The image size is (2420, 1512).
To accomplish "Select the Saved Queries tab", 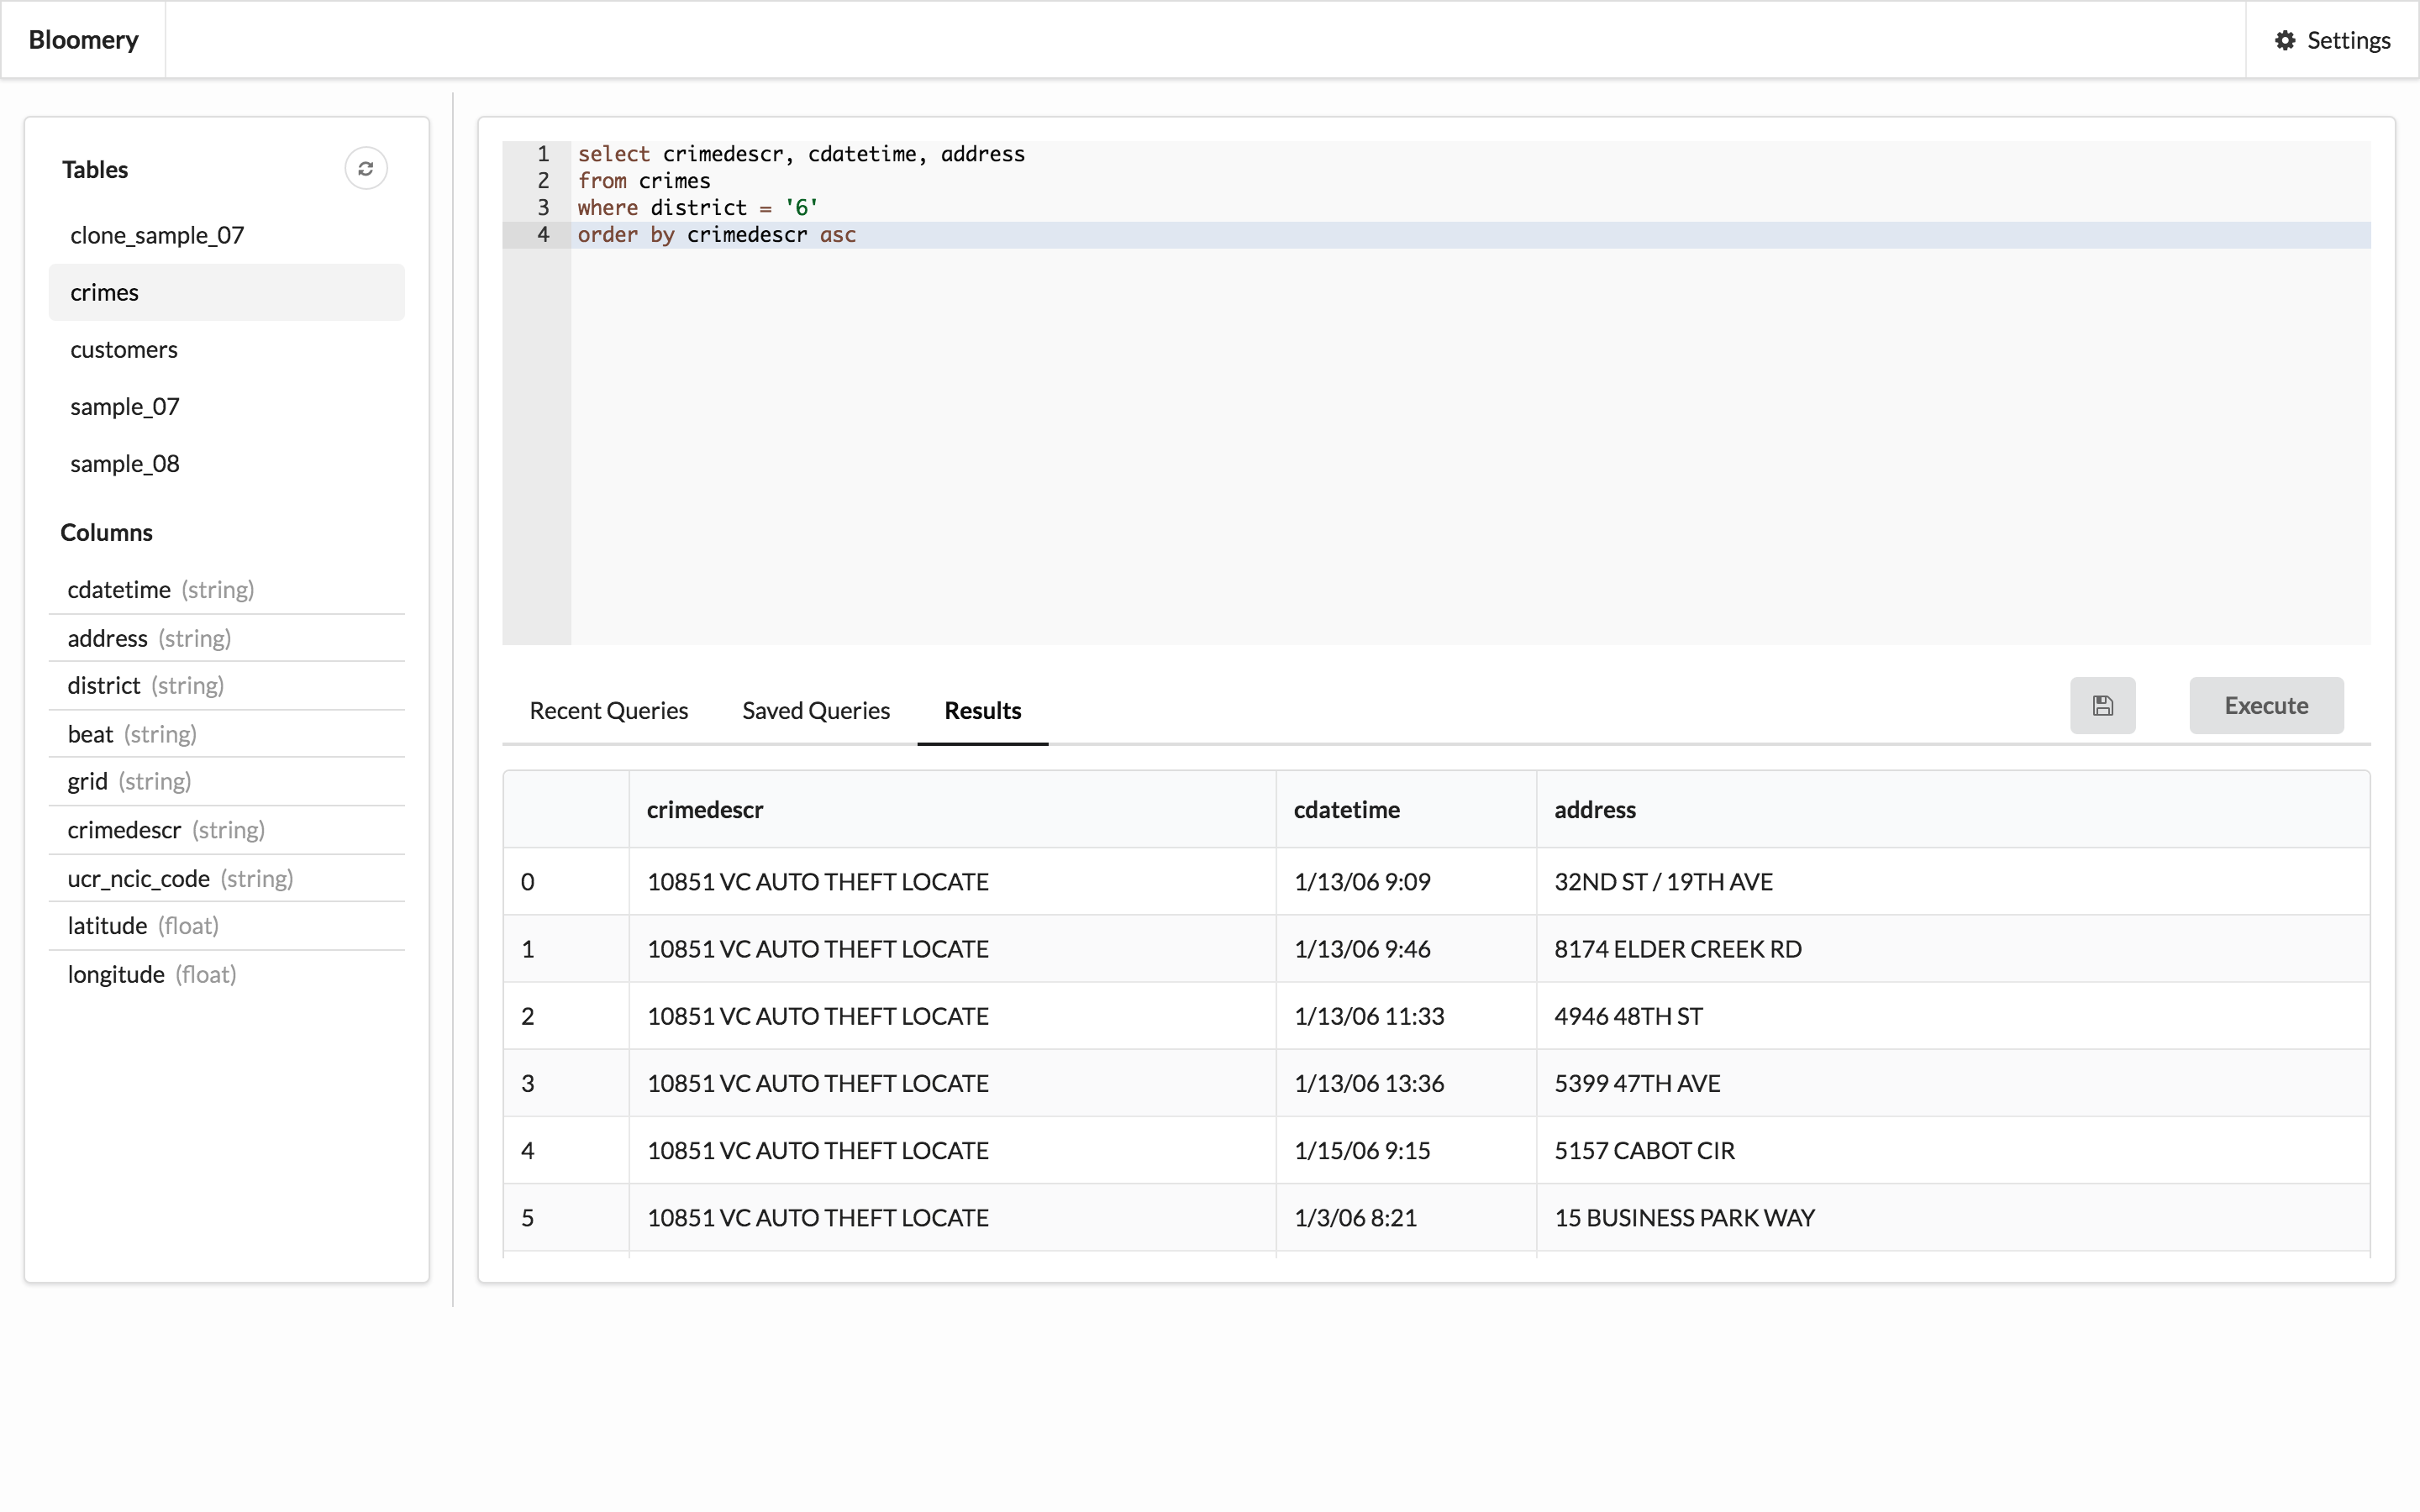I will coord(817,709).
